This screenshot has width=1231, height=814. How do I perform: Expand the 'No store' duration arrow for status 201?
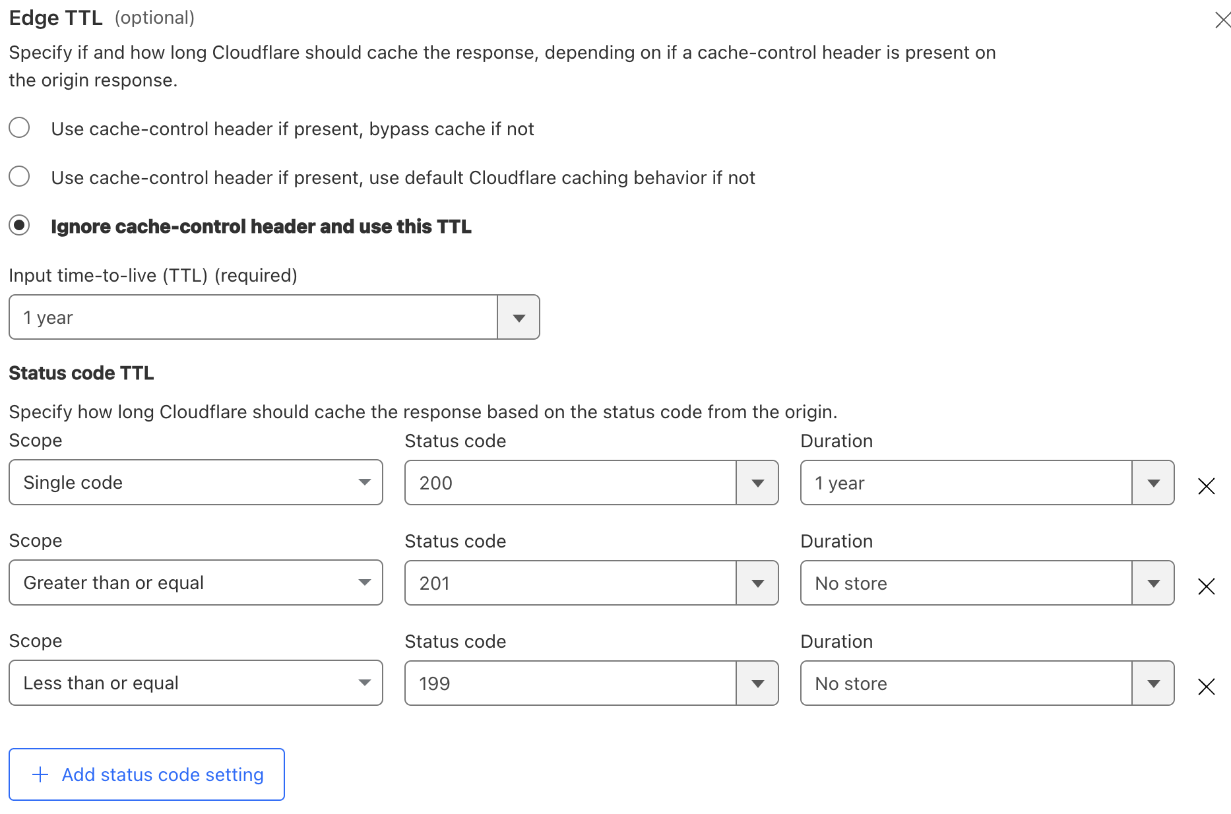point(1153,584)
